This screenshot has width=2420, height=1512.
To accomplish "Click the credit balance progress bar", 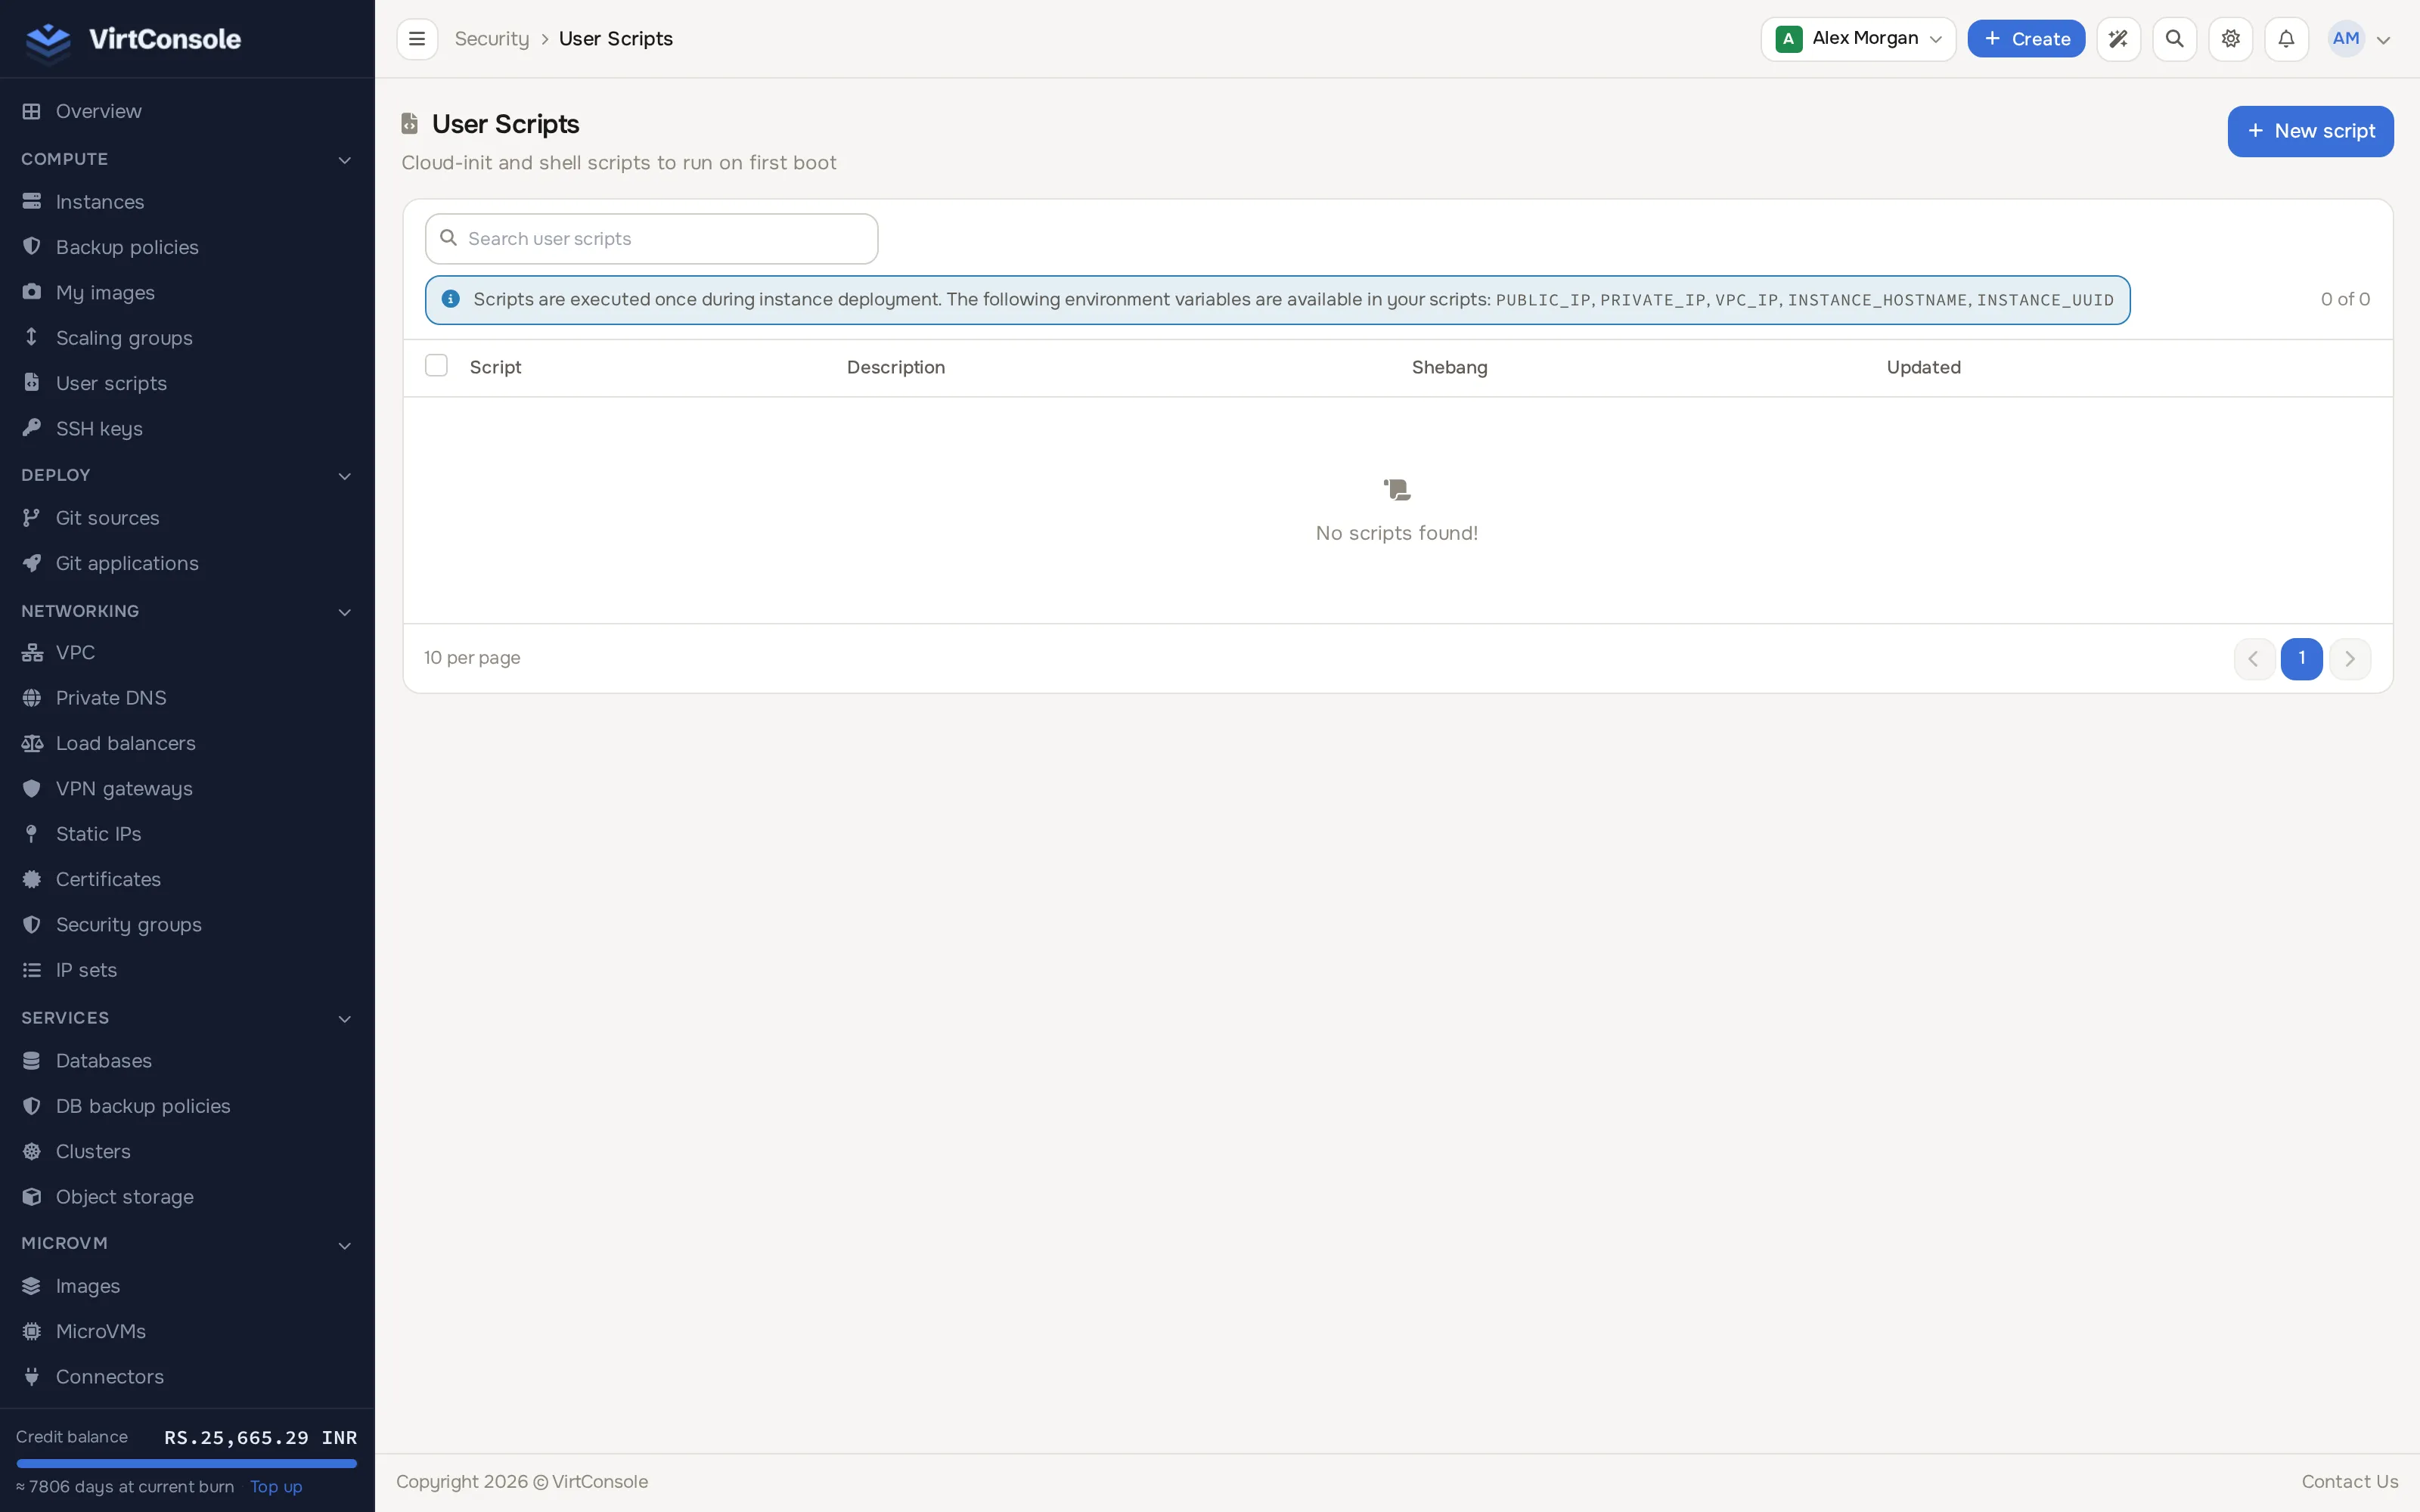I will (x=187, y=1463).
